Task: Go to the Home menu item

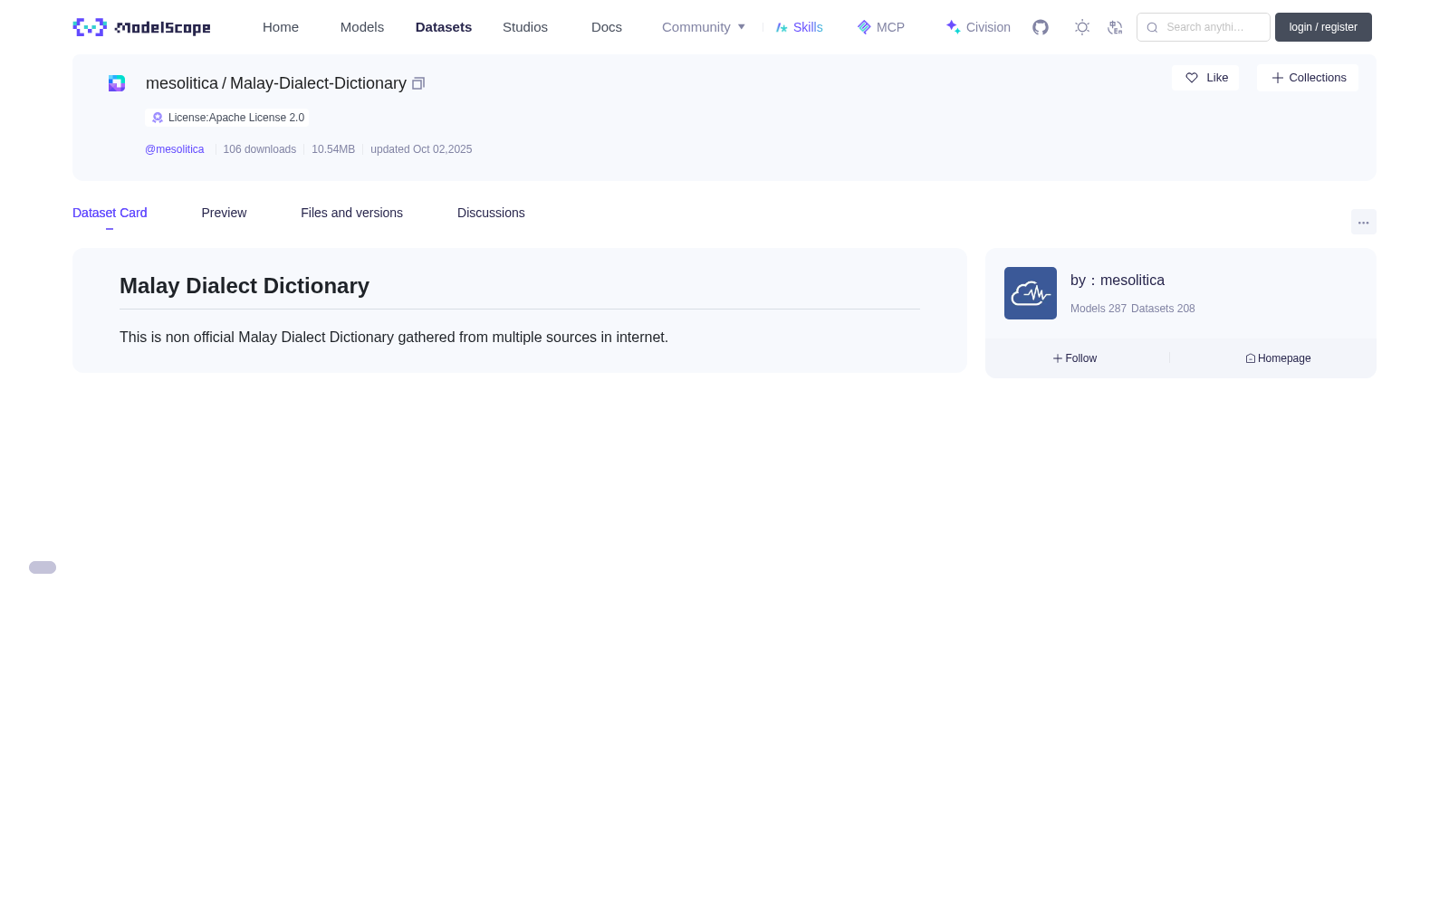Action: click(x=281, y=27)
